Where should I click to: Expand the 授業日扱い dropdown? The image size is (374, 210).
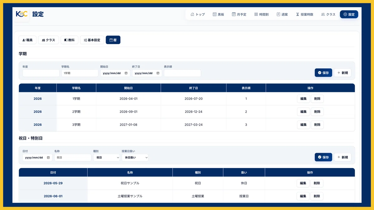pos(135,157)
